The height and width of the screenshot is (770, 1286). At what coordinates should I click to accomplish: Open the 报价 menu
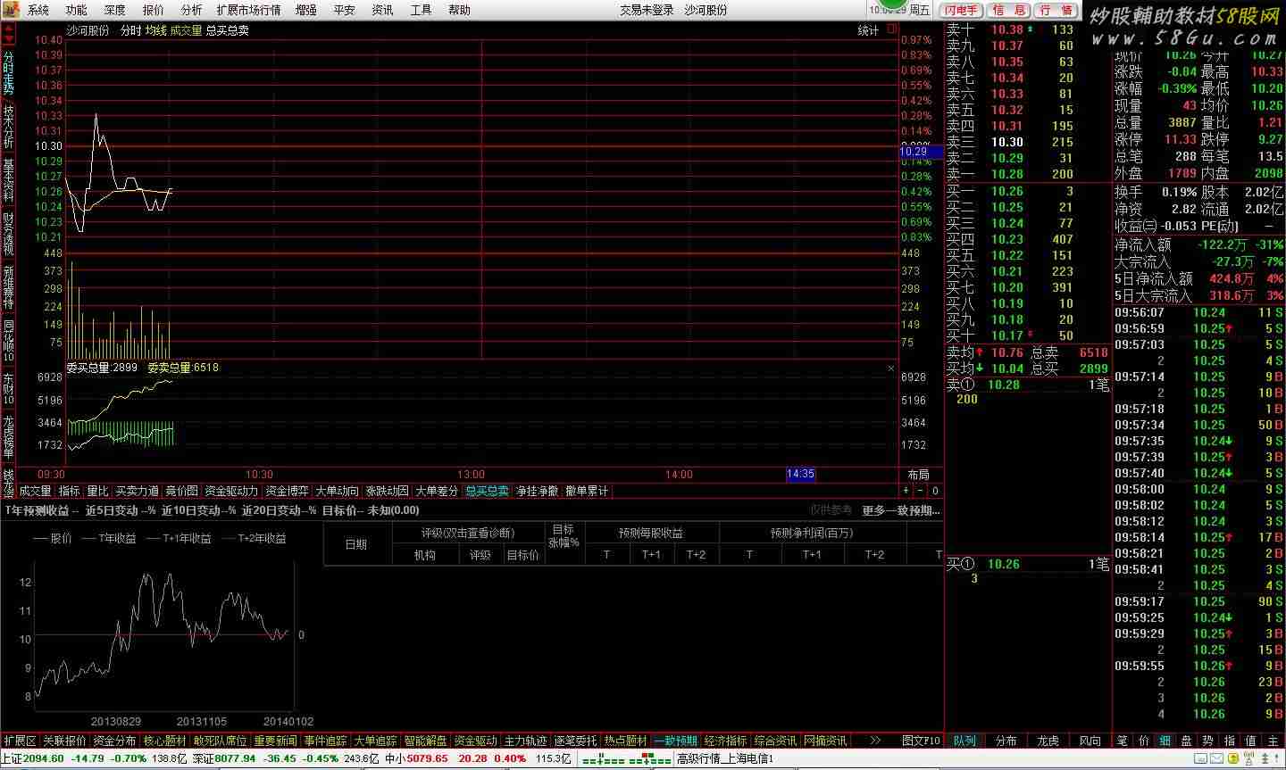[154, 10]
